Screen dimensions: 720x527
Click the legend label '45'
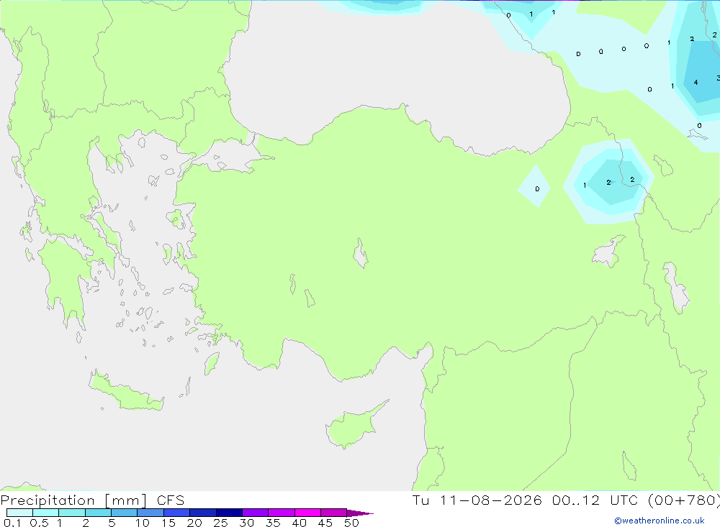pos(325,523)
